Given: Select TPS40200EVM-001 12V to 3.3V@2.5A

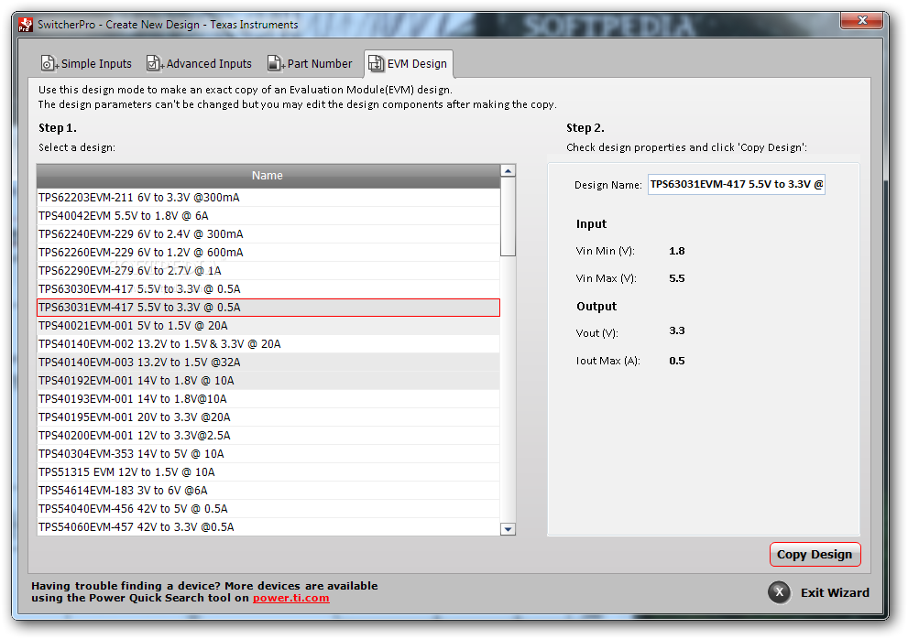Looking at the screenshot, I should point(268,435).
